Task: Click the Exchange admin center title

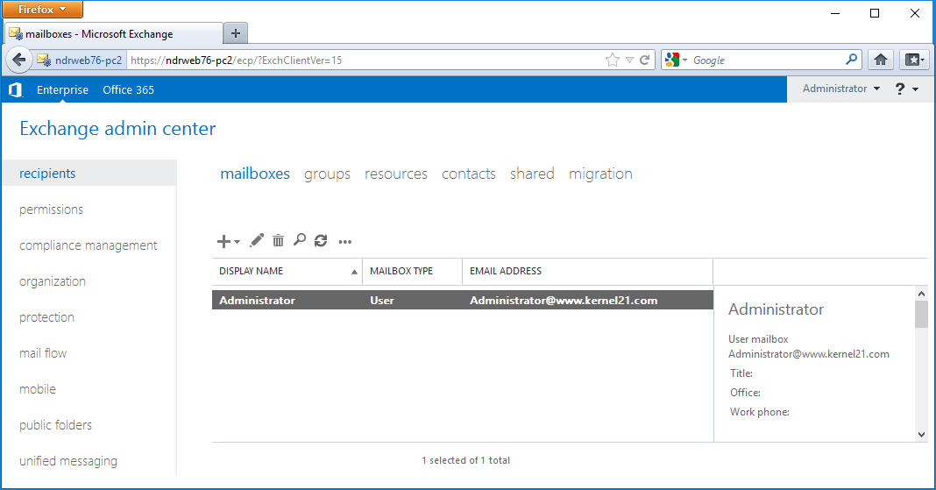Action: (117, 129)
